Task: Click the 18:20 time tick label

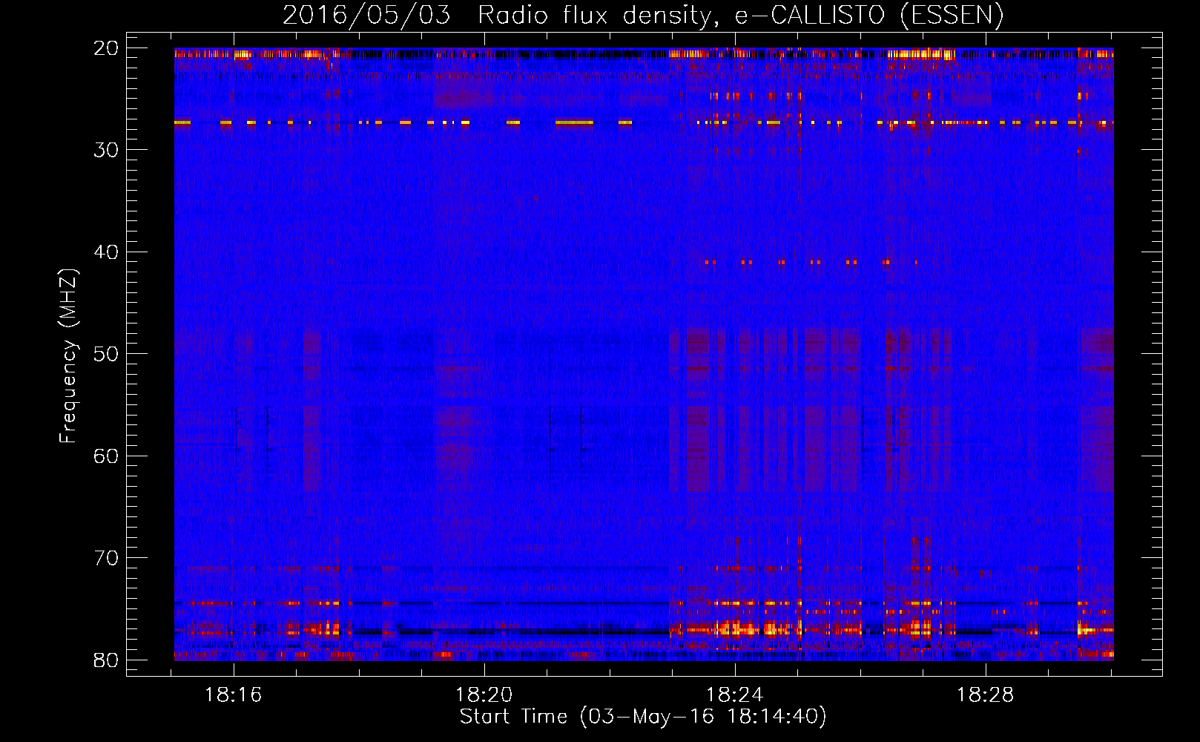Action: tap(484, 695)
